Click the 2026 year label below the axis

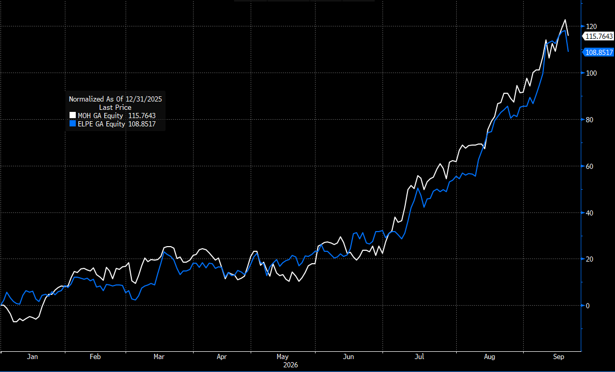point(291,365)
